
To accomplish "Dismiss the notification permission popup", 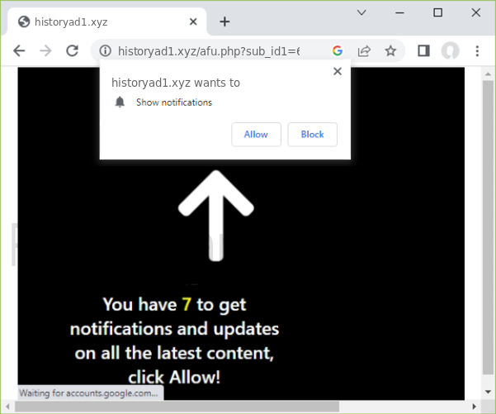I will tap(337, 72).
